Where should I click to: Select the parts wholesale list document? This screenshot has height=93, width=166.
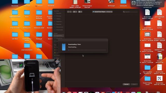(160, 14)
